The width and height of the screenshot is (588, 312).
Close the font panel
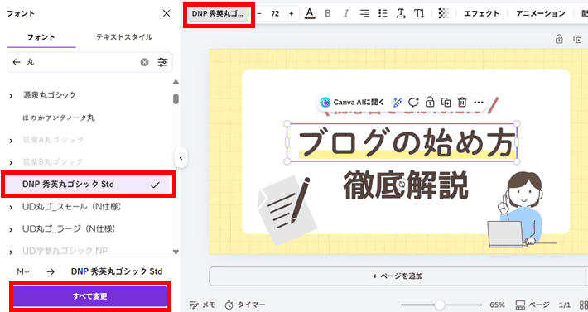pyautogui.click(x=166, y=13)
